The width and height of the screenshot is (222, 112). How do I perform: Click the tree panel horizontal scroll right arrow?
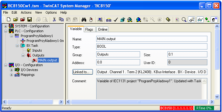tap(61, 102)
